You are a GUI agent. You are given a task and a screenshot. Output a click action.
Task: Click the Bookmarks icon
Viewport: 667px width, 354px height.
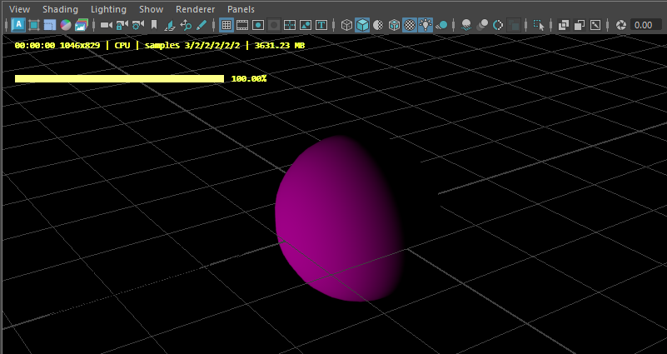tap(154, 25)
